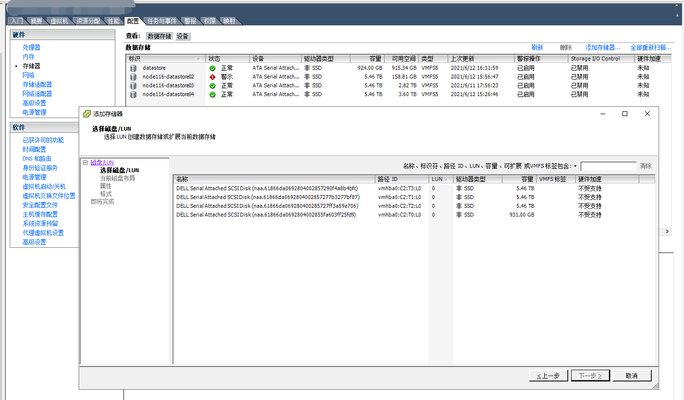Open 系统资源预留 settings

pyautogui.click(x=40, y=223)
